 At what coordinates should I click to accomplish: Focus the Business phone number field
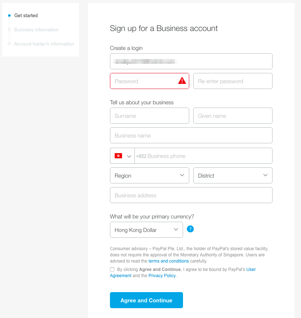click(203, 156)
